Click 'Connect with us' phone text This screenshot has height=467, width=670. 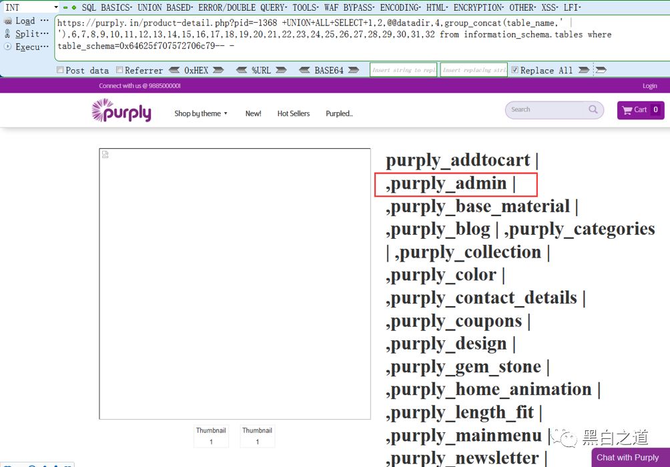click(x=139, y=86)
